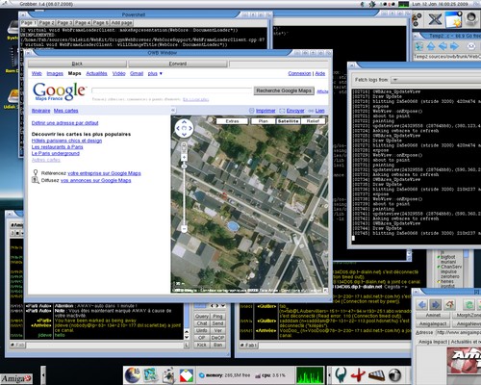Image resolution: width=481 pixels, height=385 pixels.
Task: Click the dark sphere icon in bottom dock
Action: click(x=394, y=375)
